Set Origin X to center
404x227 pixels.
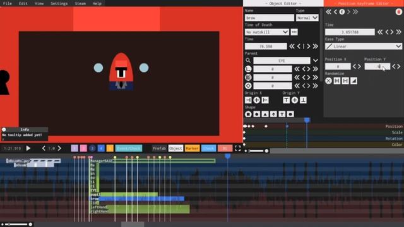pos(257,100)
